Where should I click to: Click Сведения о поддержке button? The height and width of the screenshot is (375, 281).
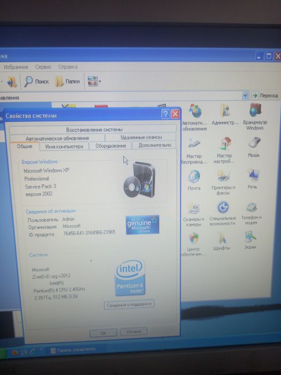(129, 305)
